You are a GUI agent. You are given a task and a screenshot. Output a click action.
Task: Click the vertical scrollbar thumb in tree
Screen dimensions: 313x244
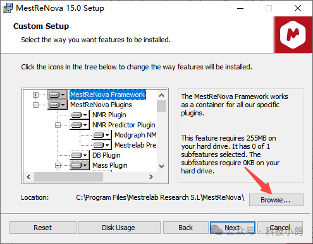click(x=162, y=106)
